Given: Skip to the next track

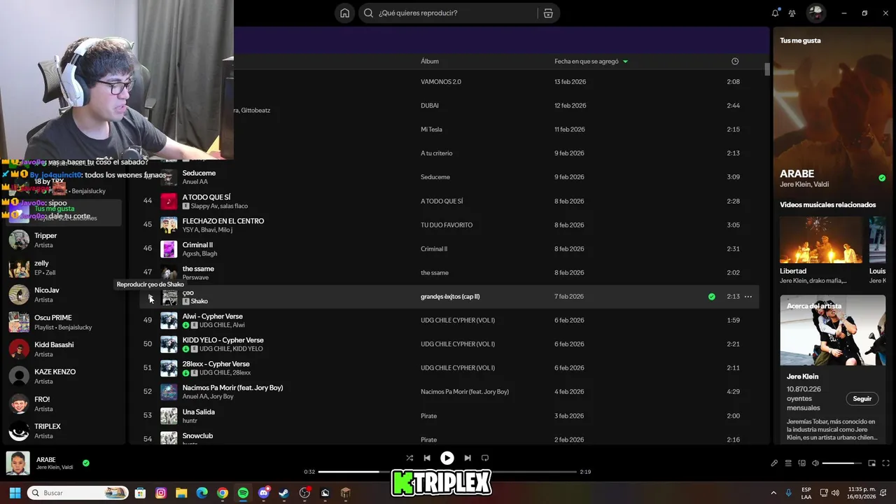Looking at the screenshot, I should point(467,458).
